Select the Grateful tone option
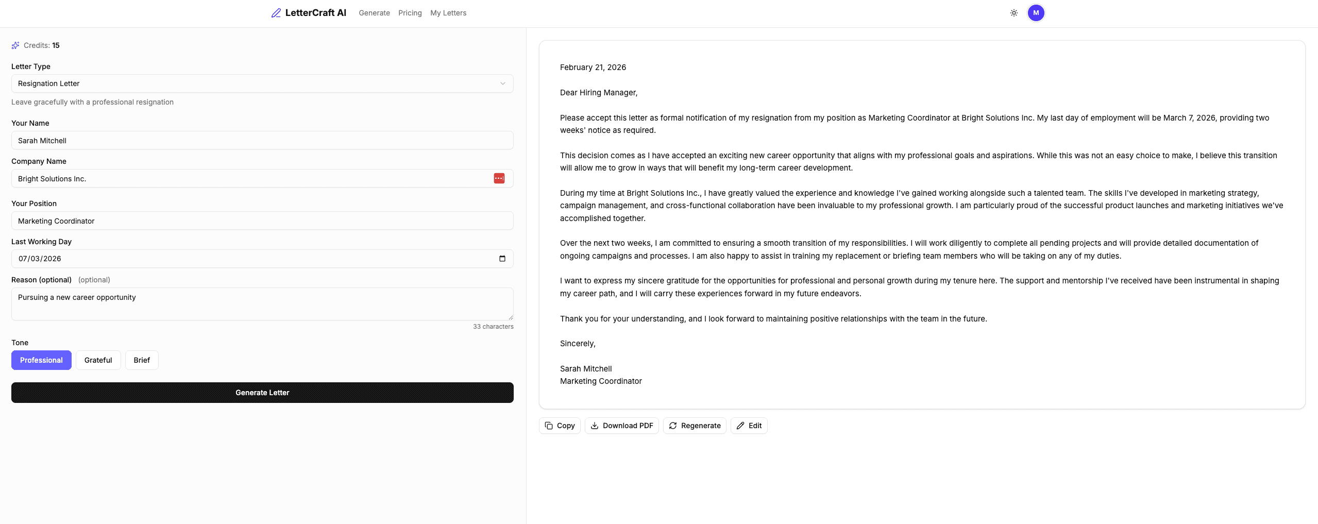Viewport: 1318px width, 524px height. pos(98,360)
